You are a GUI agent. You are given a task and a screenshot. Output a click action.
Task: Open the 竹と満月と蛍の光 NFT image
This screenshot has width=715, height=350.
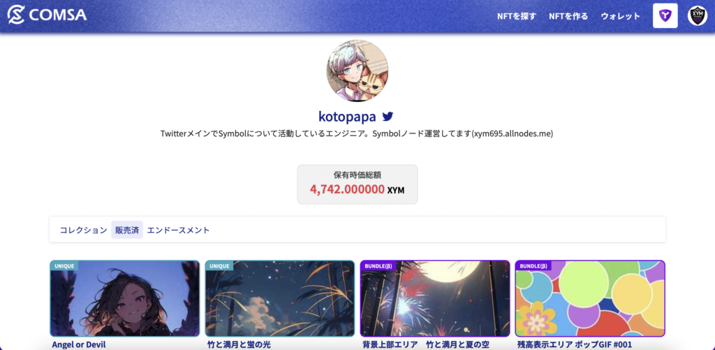pyautogui.click(x=280, y=298)
